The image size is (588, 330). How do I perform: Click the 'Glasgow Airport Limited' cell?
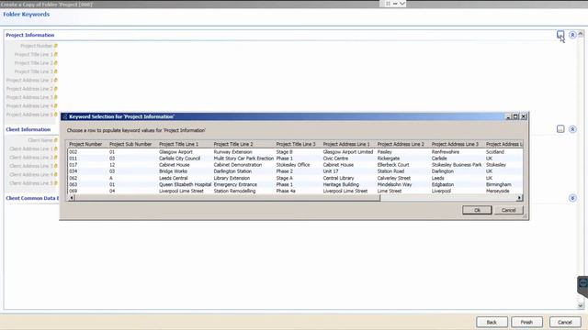pyautogui.click(x=348, y=152)
